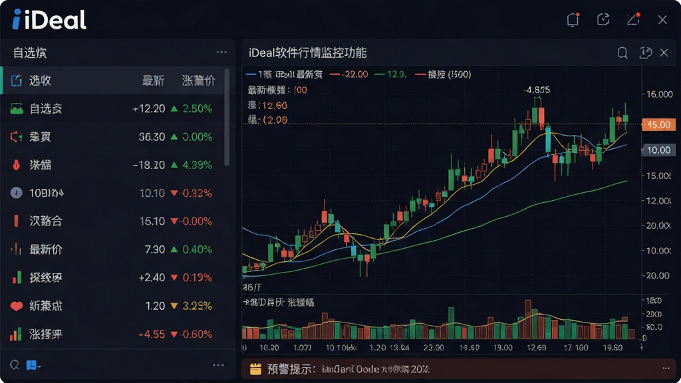Select the row priced 36.30

(114, 137)
